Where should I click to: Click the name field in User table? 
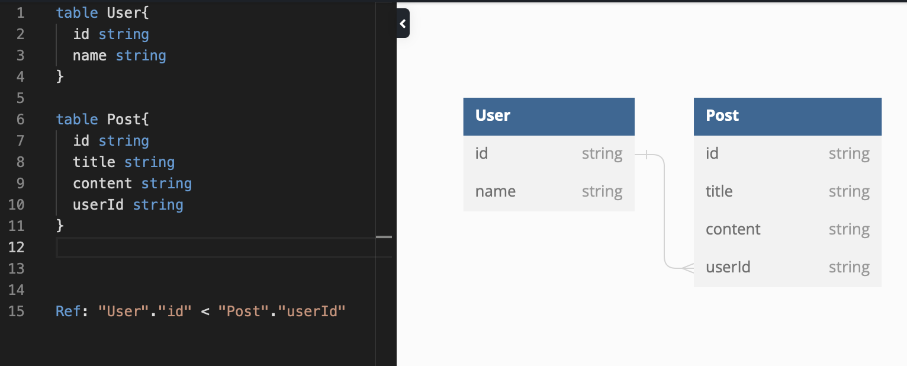pos(548,192)
